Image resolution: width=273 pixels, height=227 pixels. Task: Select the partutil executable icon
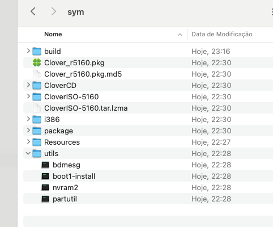pos(45,199)
